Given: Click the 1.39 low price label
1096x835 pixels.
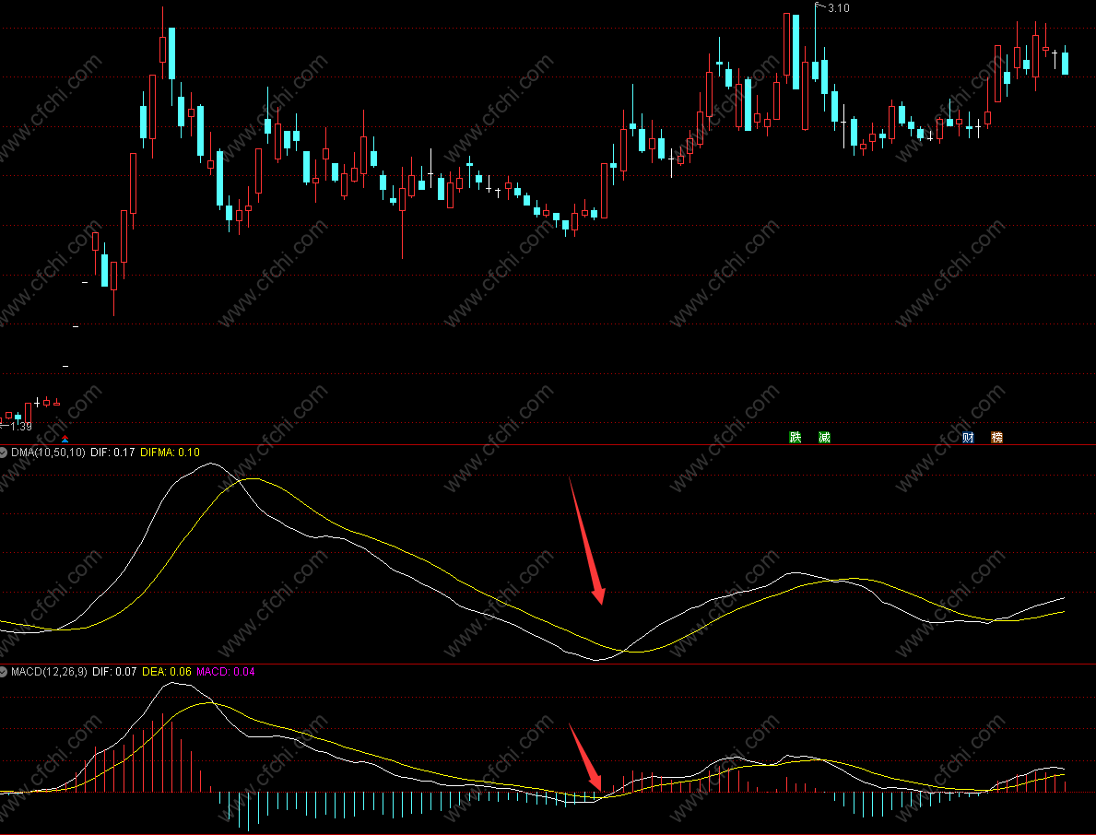Looking at the screenshot, I should pyautogui.click(x=20, y=427).
